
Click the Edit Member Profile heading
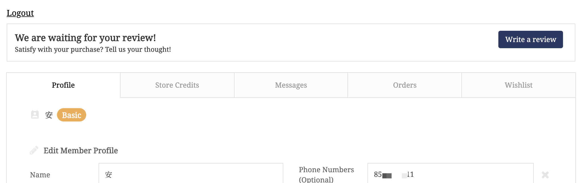[81, 150]
